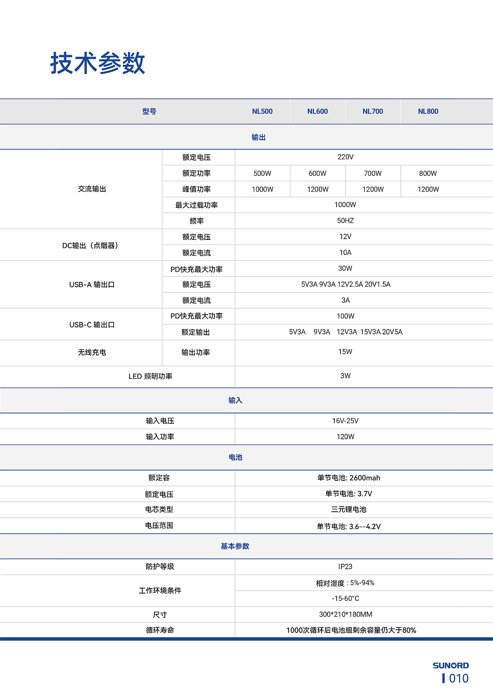Viewport: 493px width, 698px height.
Task: Click the 输出功率 label
Action: point(196,352)
